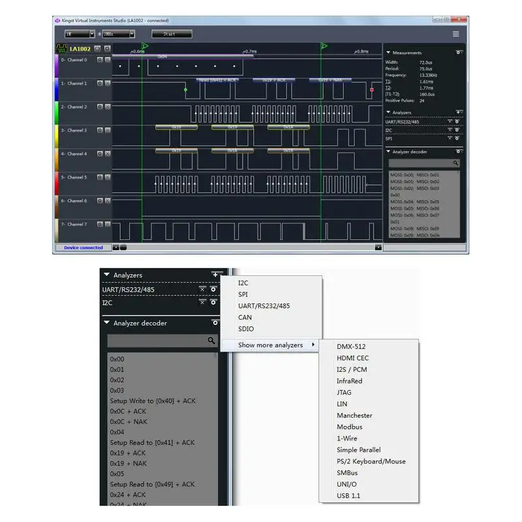Open the sample rate MHz dropdown
The image size is (522, 522).
(119, 34)
